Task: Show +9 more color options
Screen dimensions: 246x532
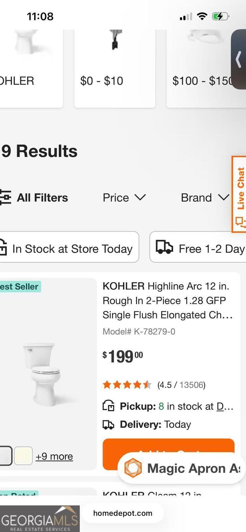Action: pos(54,456)
